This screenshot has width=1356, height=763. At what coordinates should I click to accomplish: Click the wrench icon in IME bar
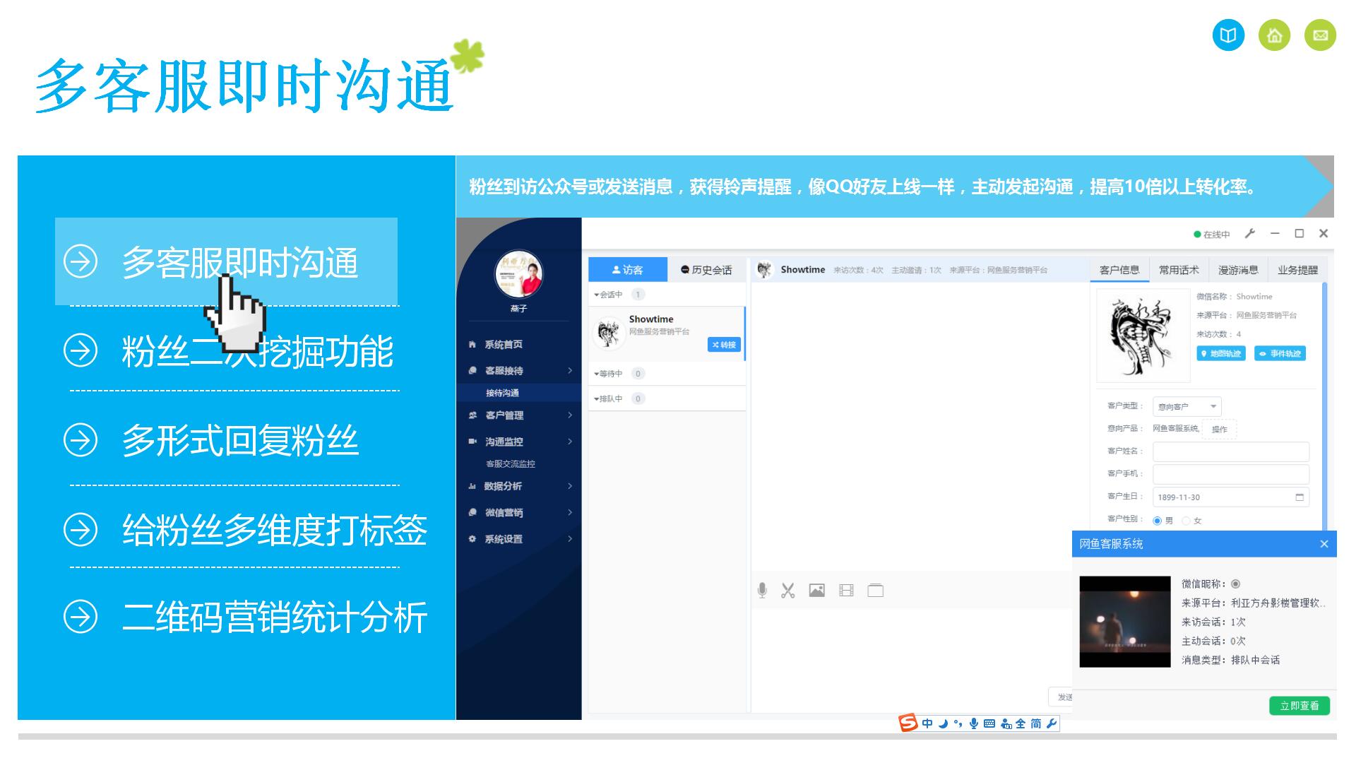(x=1052, y=723)
